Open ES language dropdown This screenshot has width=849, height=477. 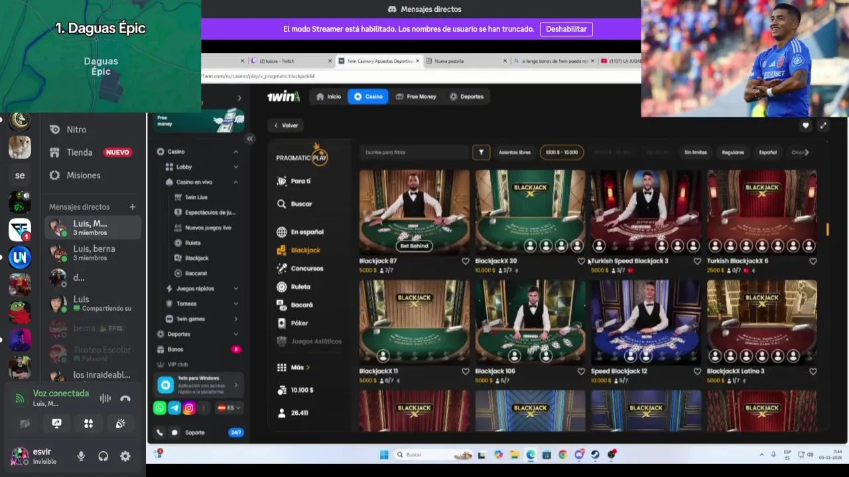[x=229, y=408]
